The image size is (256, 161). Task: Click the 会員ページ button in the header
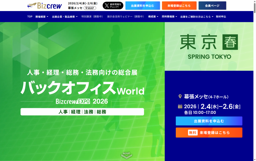(x=212, y=5)
